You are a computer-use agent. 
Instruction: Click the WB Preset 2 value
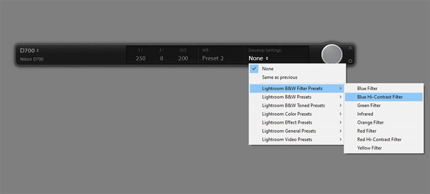coord(213,58)
